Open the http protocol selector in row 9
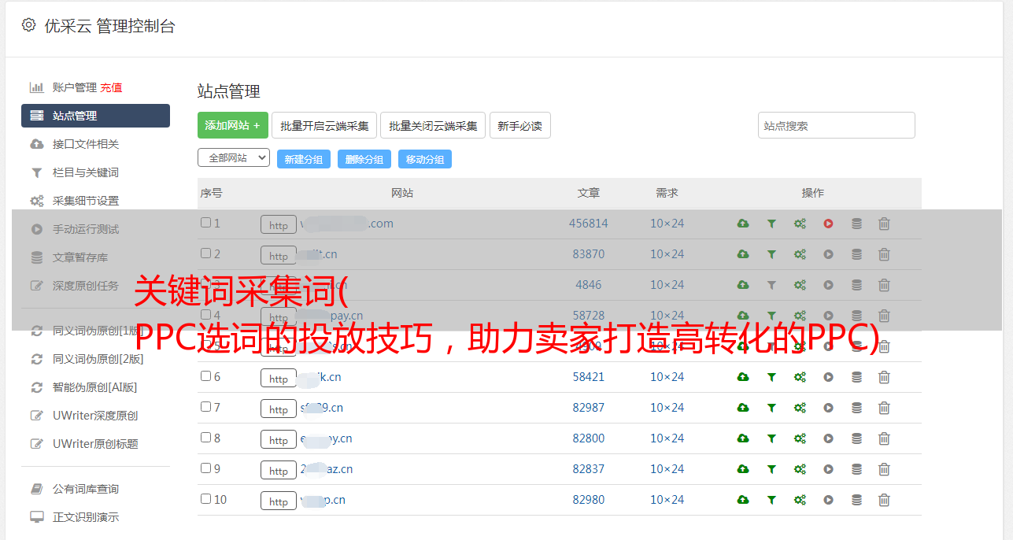Image resolution: width=1013 pixels, height=540 pixels. [279, 470]
